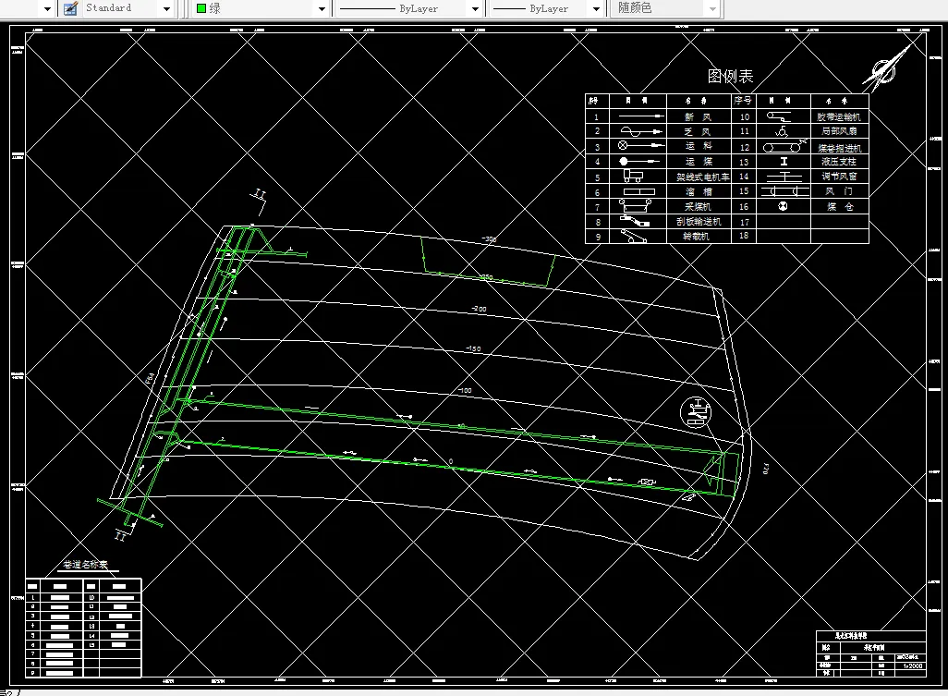This screenshot has width=948, height=696.
Task: Select the 胶带运输机 belt conveyor symbol
Action: point(779,116)
